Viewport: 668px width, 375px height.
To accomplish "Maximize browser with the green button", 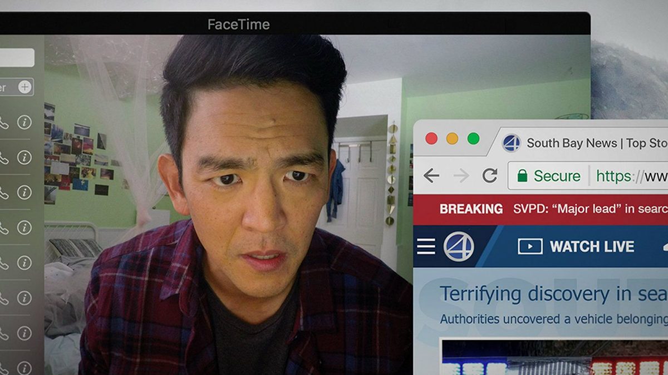I will [474, 139].
